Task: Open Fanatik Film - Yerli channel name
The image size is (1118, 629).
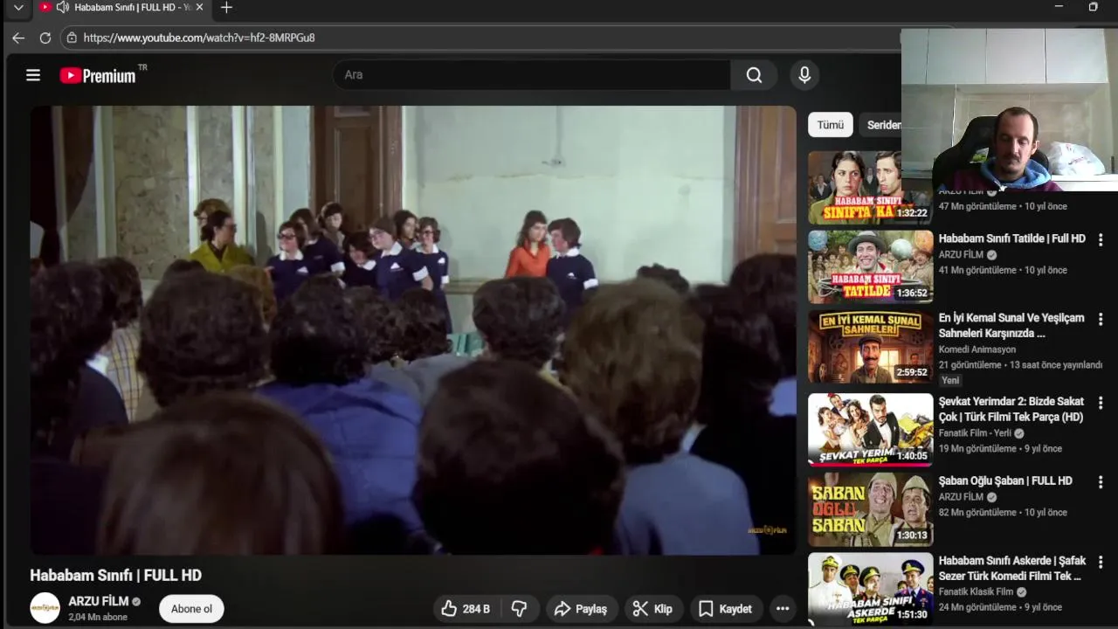Action: coord(975,433)
